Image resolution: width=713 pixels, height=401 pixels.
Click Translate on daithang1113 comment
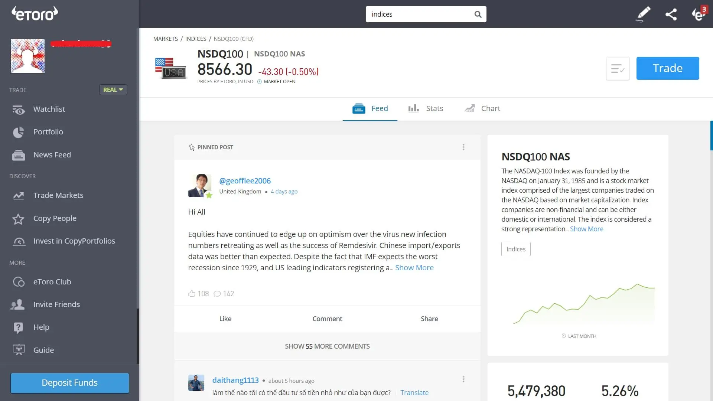(x=414, y=393)
